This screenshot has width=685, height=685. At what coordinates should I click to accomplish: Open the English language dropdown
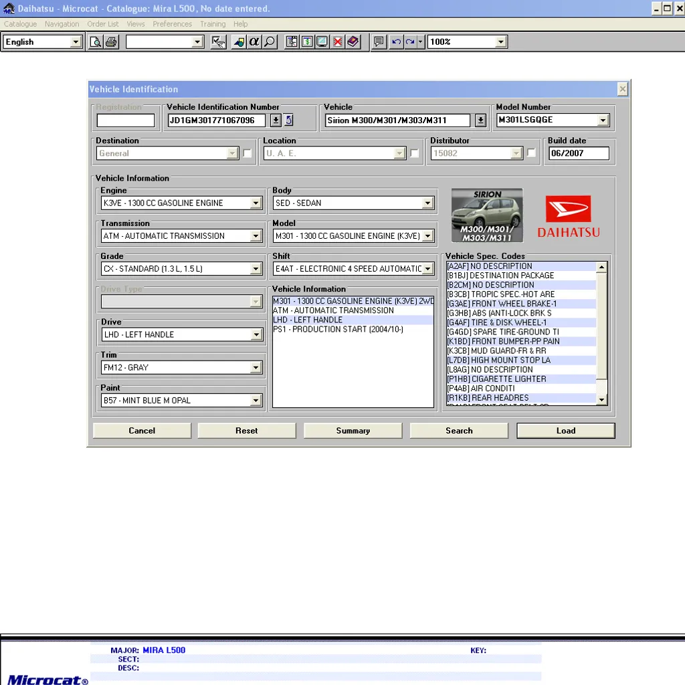pos(76,42)
